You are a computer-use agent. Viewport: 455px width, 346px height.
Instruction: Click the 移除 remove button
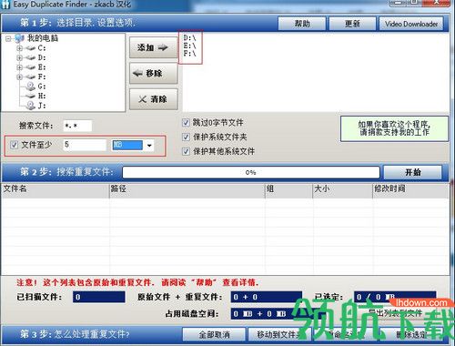point(154,73)
